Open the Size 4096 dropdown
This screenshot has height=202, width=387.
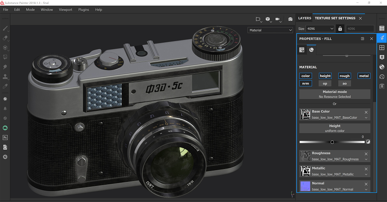[x=320, y=29]
